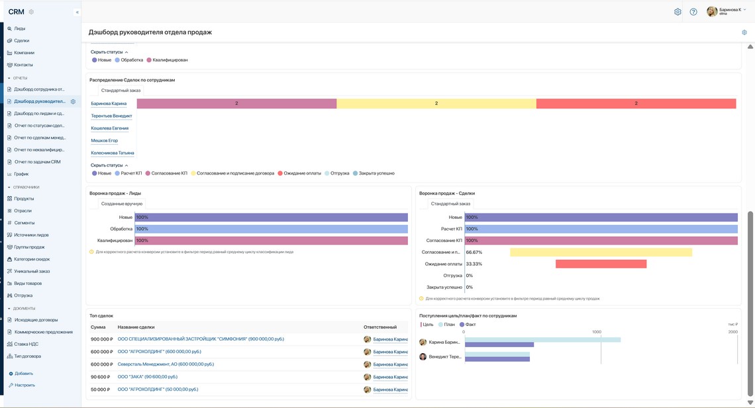Click gear beside Дэшборд руководителя sidebar item
755x408 pixels.
(x=74, y=101)
